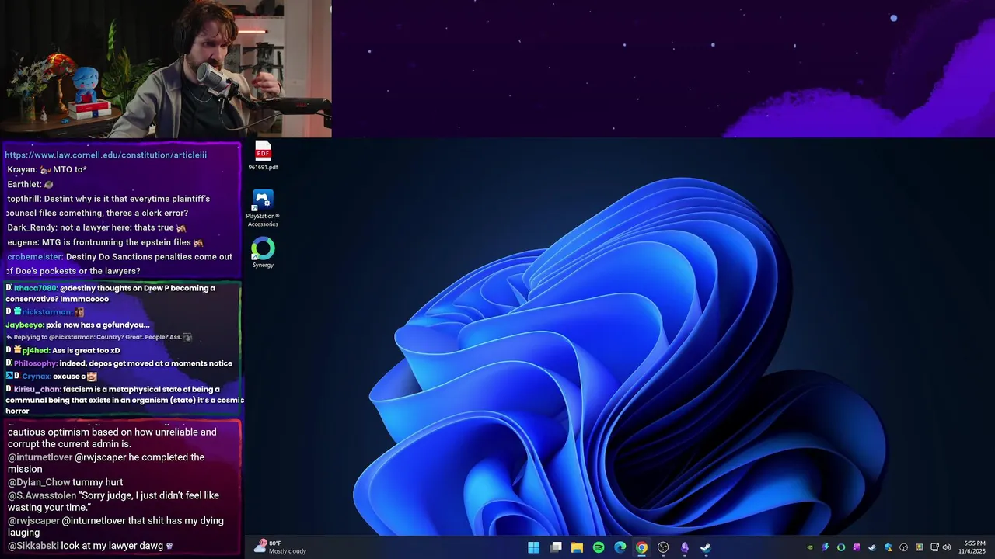Open the volume speaker tray icon
Screen dimensions: 995x559
[947, 547]
